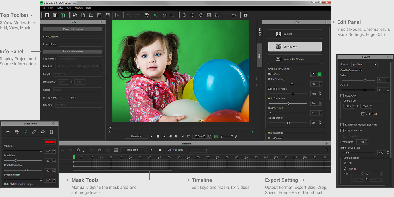Viewport: 394px width, 197px height.
Task: Click Real-time button under the preview
Action: (x=136, y=136)
